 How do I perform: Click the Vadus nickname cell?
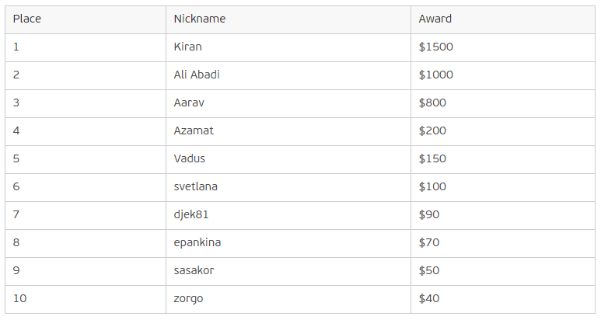(288, 159)
